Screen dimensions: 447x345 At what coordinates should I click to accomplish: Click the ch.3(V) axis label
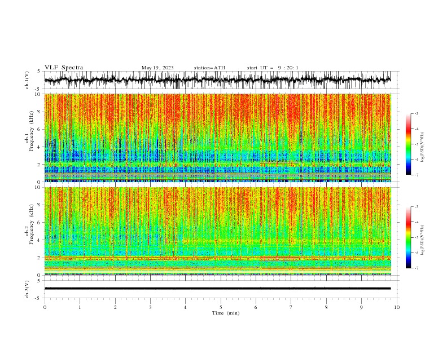[27, 289]
